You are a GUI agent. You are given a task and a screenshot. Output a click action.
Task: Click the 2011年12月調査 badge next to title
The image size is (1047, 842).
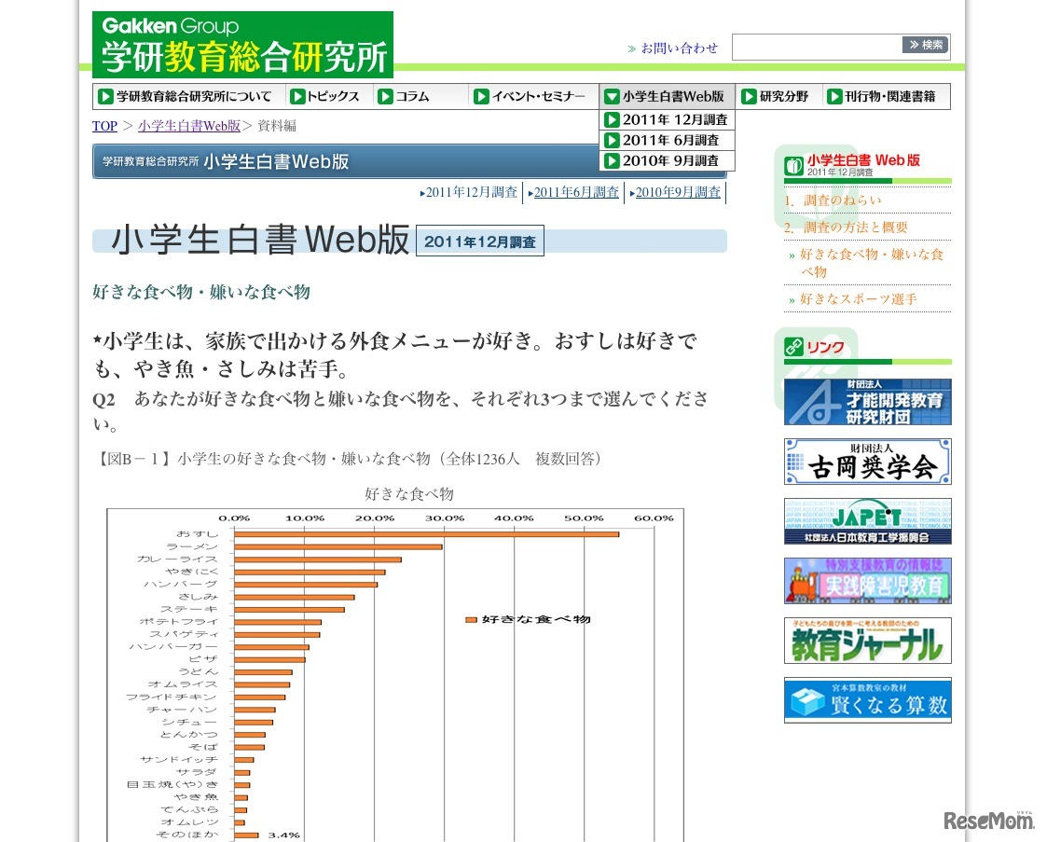point(479,242)
